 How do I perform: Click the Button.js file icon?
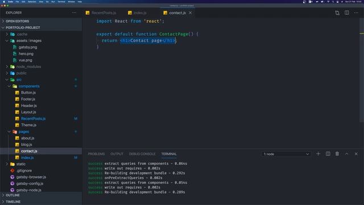[17, 92]
